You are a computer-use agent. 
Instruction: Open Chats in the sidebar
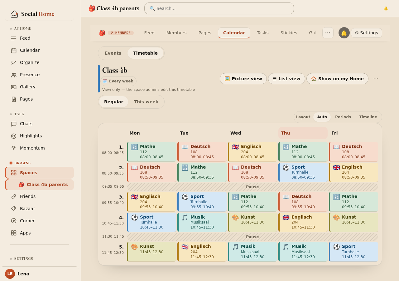[39, 124]
